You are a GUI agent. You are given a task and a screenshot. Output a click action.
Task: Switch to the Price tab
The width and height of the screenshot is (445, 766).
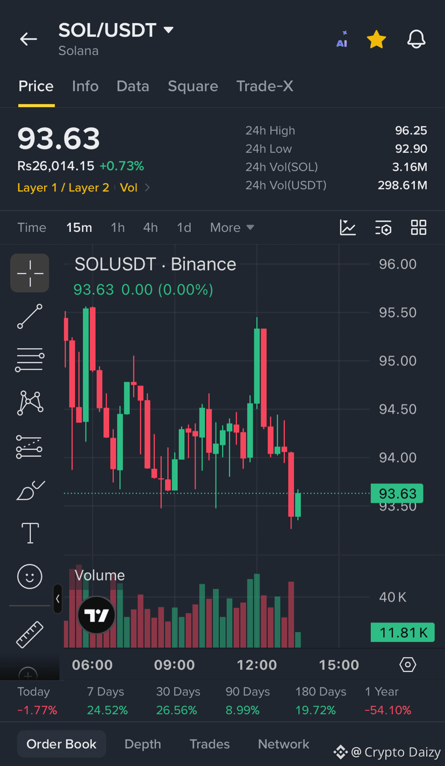[36, 87]
